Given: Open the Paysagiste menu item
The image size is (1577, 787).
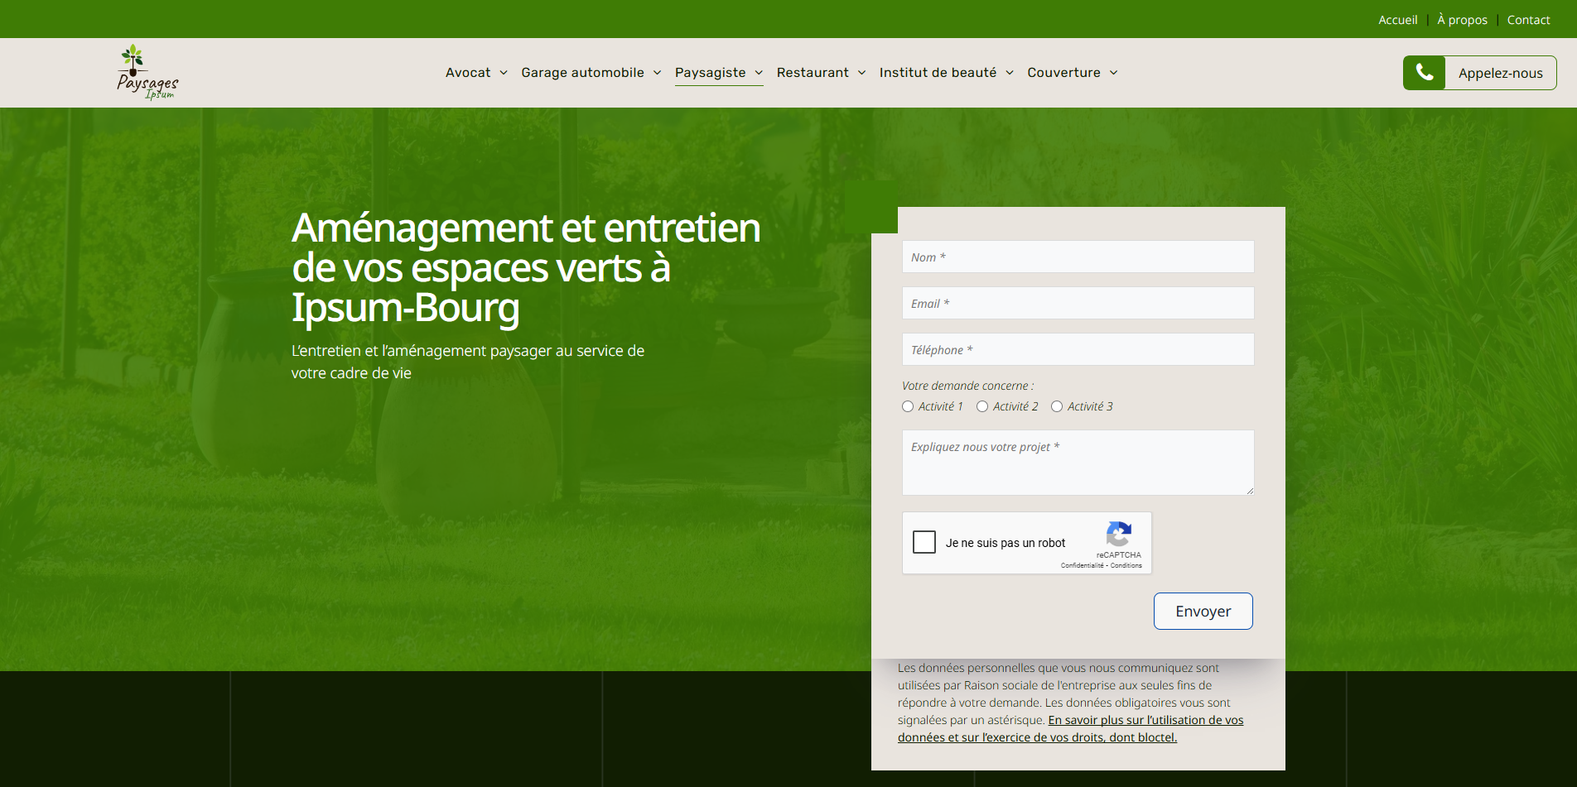Looking at the screenshot, I should 710,73.
